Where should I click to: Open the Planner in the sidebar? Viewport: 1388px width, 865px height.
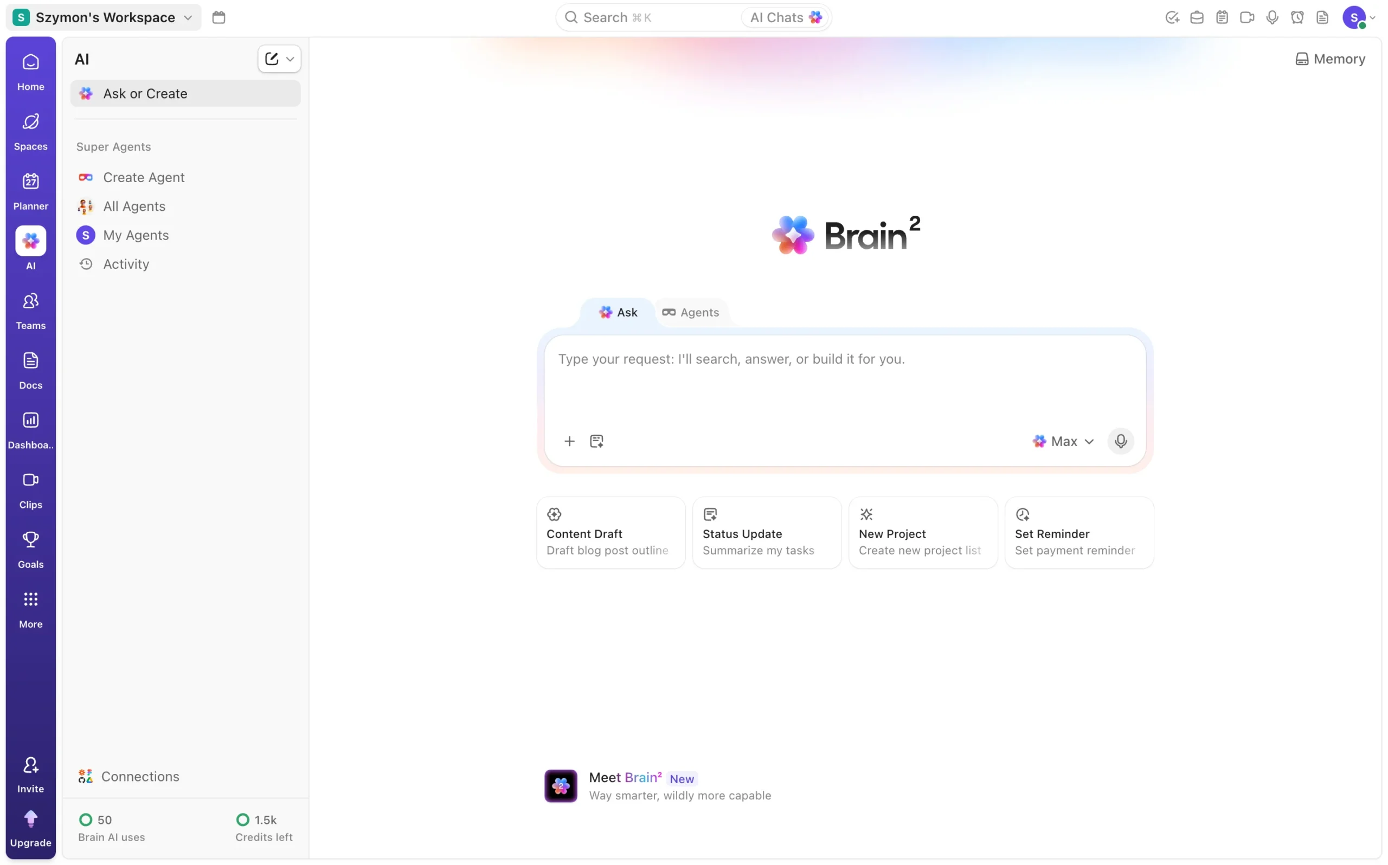31,191
